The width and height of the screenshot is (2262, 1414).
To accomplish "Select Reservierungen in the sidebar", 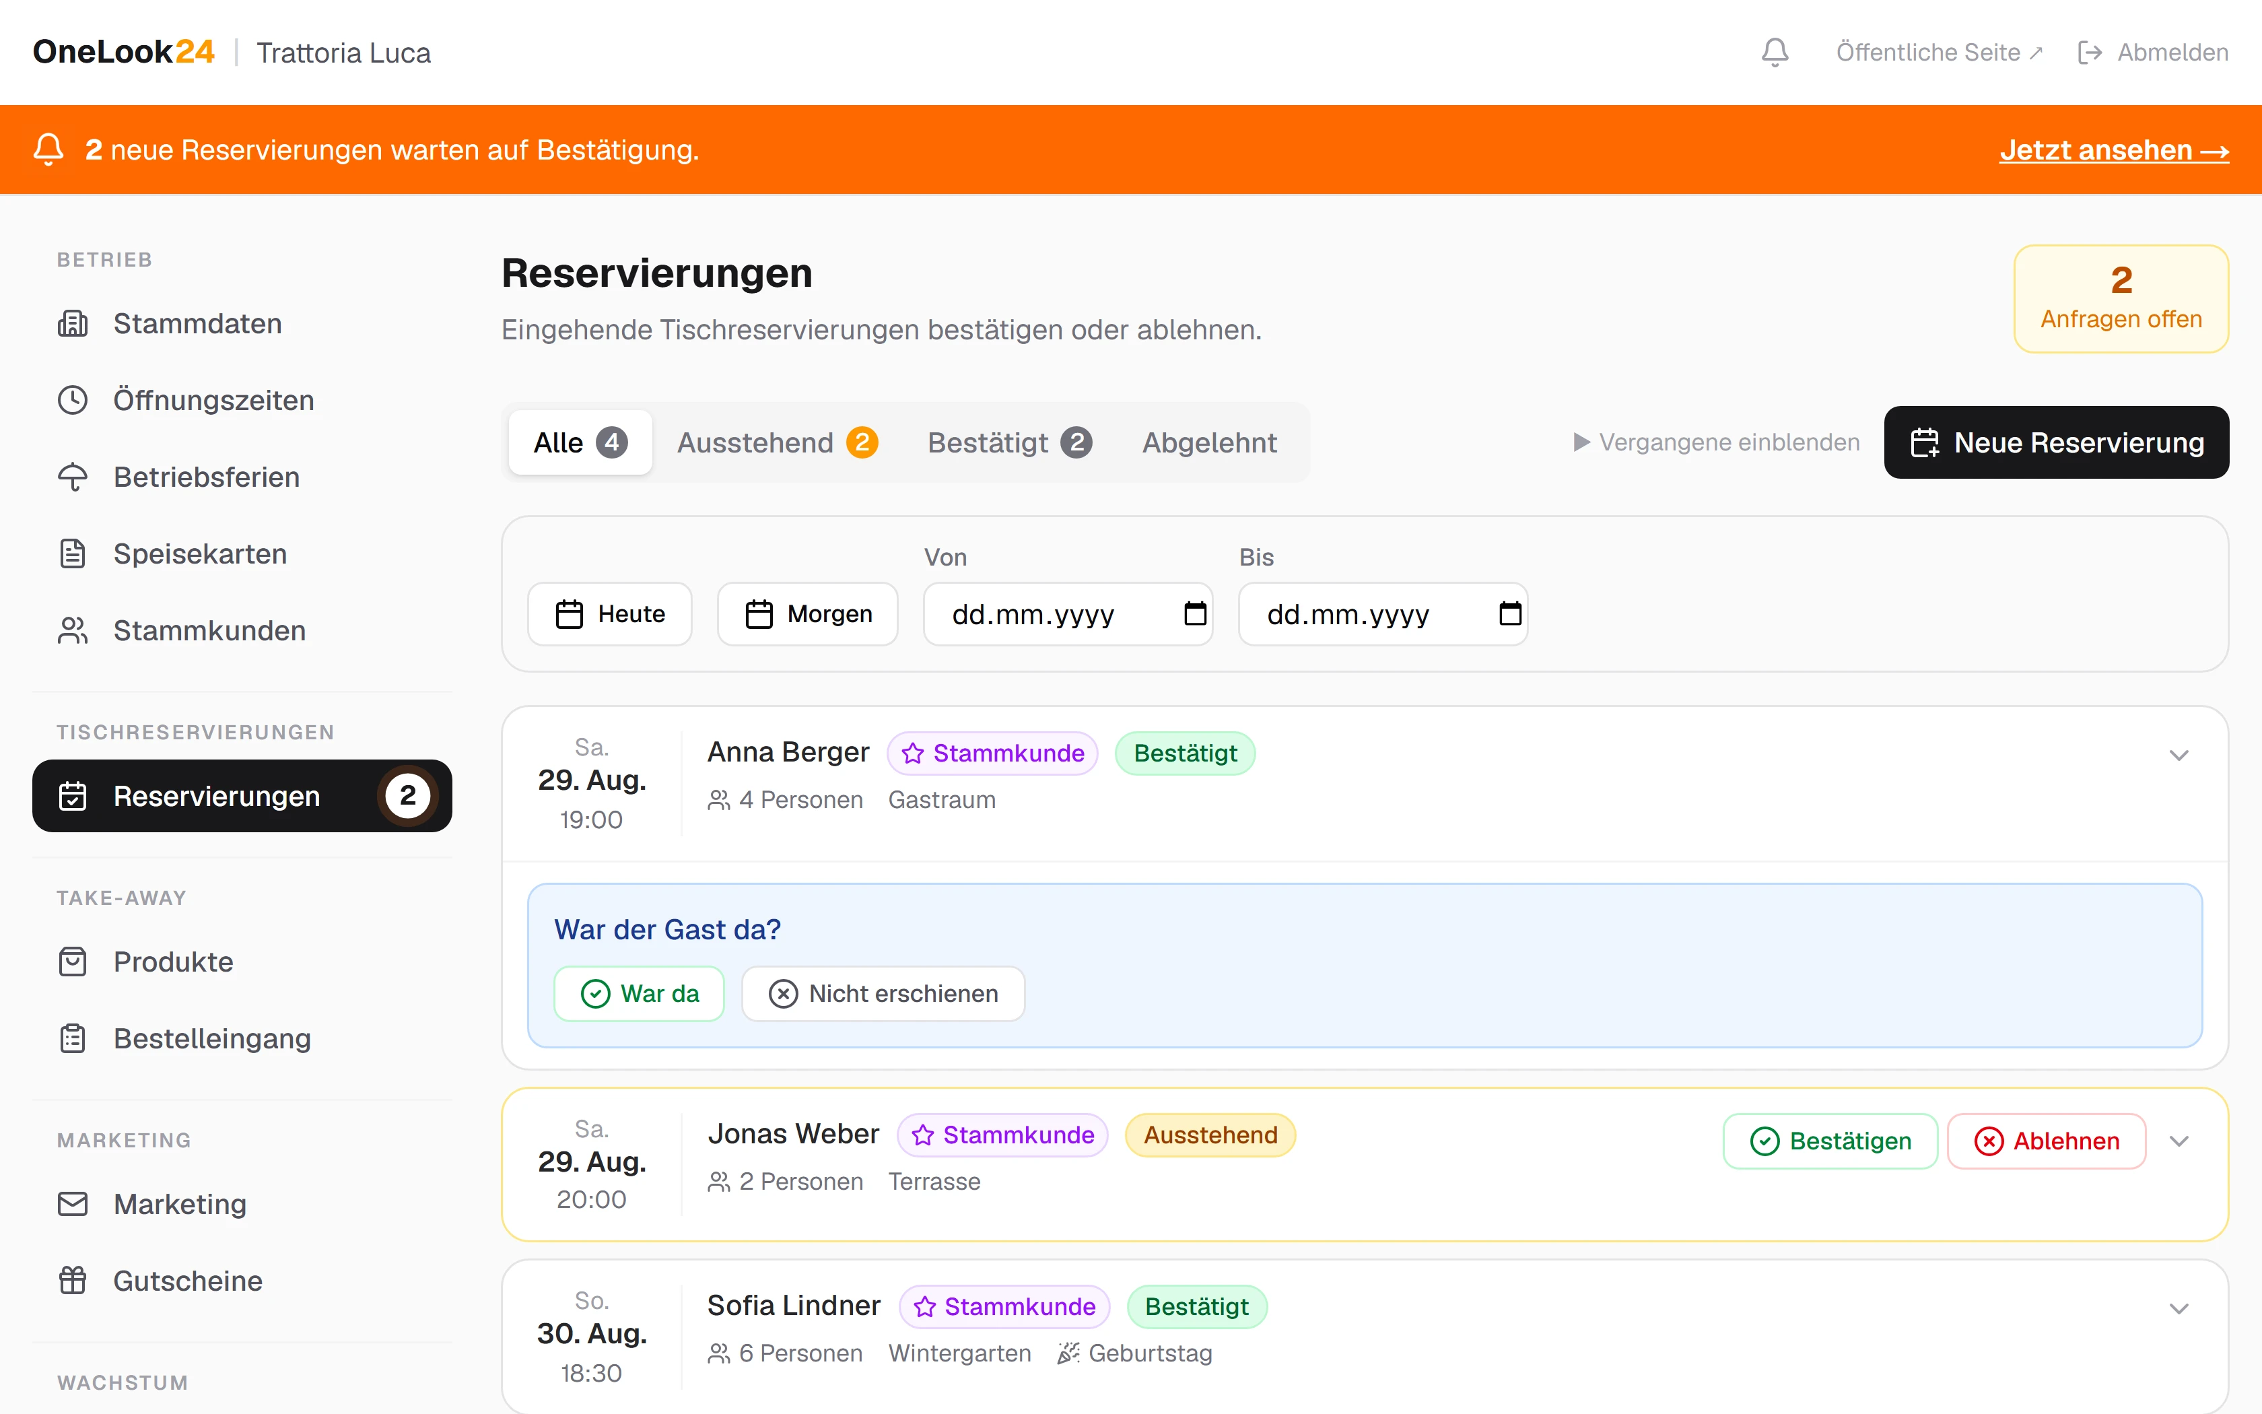I will [x=242, y=796].
